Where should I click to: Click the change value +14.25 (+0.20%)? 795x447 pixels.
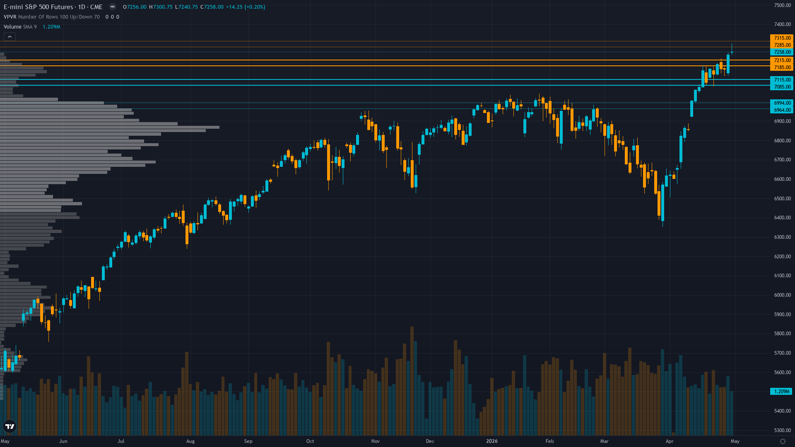click(246, 7)
